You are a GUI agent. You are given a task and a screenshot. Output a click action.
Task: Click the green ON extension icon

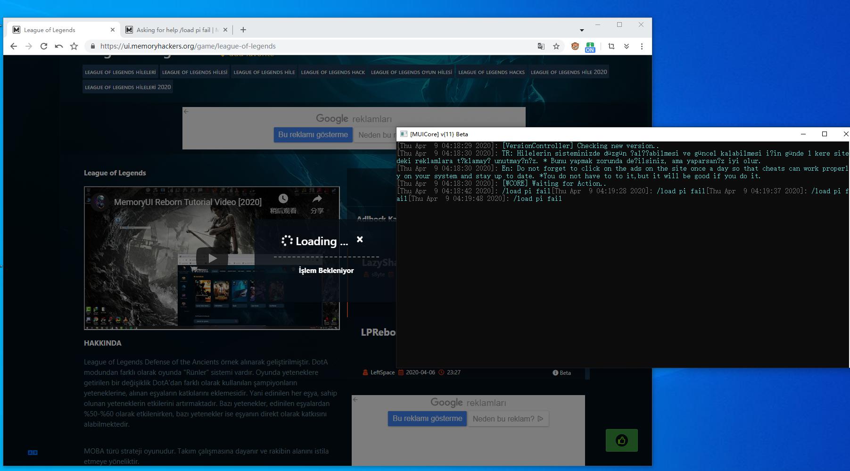[x=590, y=47]
